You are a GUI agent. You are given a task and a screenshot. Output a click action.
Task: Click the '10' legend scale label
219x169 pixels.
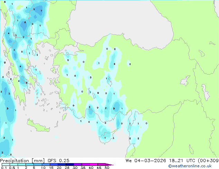point(43,168)
